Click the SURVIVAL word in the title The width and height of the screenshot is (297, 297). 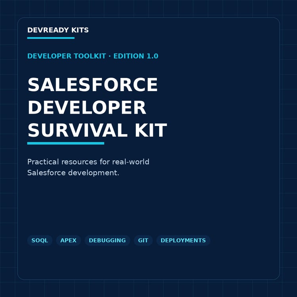(78, 130)
